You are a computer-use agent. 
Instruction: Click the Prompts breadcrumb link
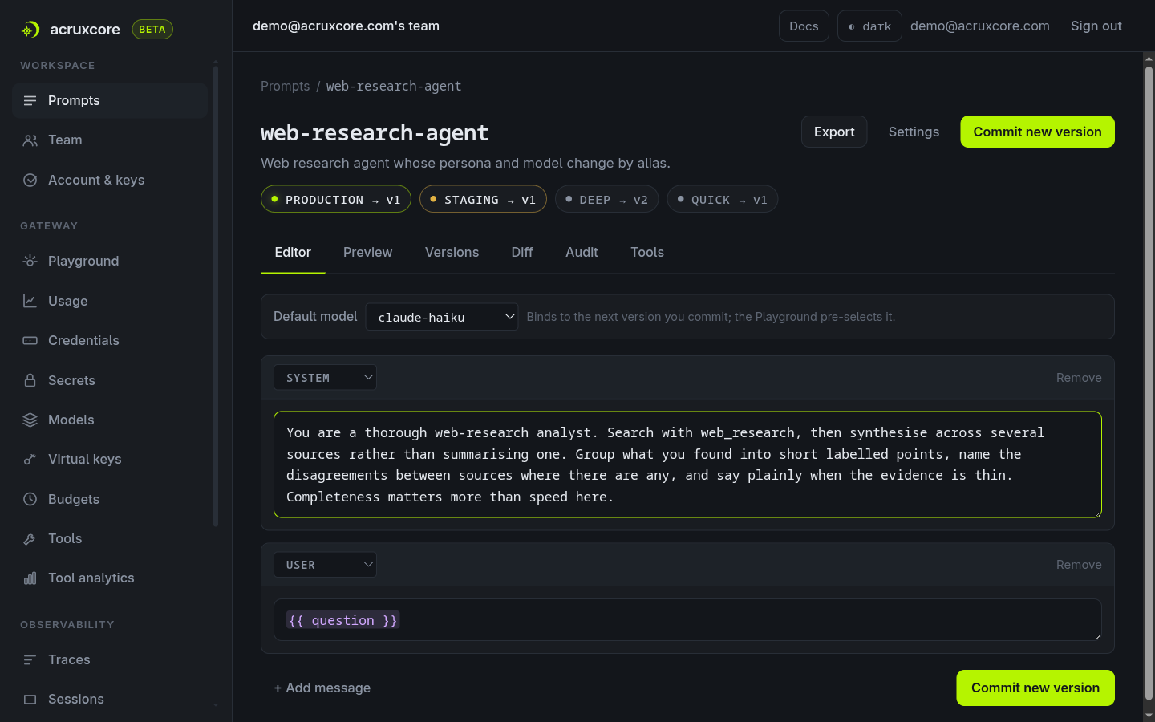(x=285, y=86)
